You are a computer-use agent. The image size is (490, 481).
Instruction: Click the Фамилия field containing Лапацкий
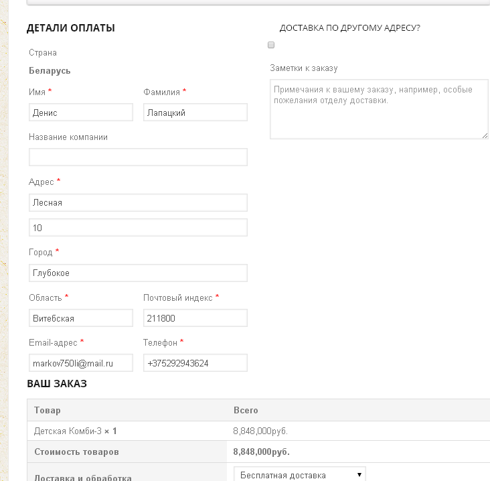click(x=195, y=113)
